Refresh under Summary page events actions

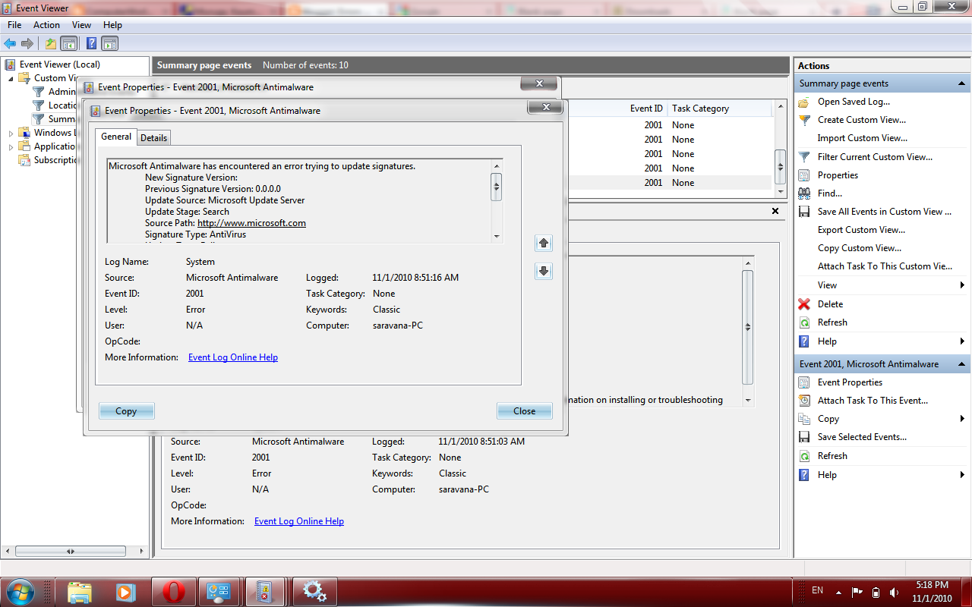(x=832, y=322)
